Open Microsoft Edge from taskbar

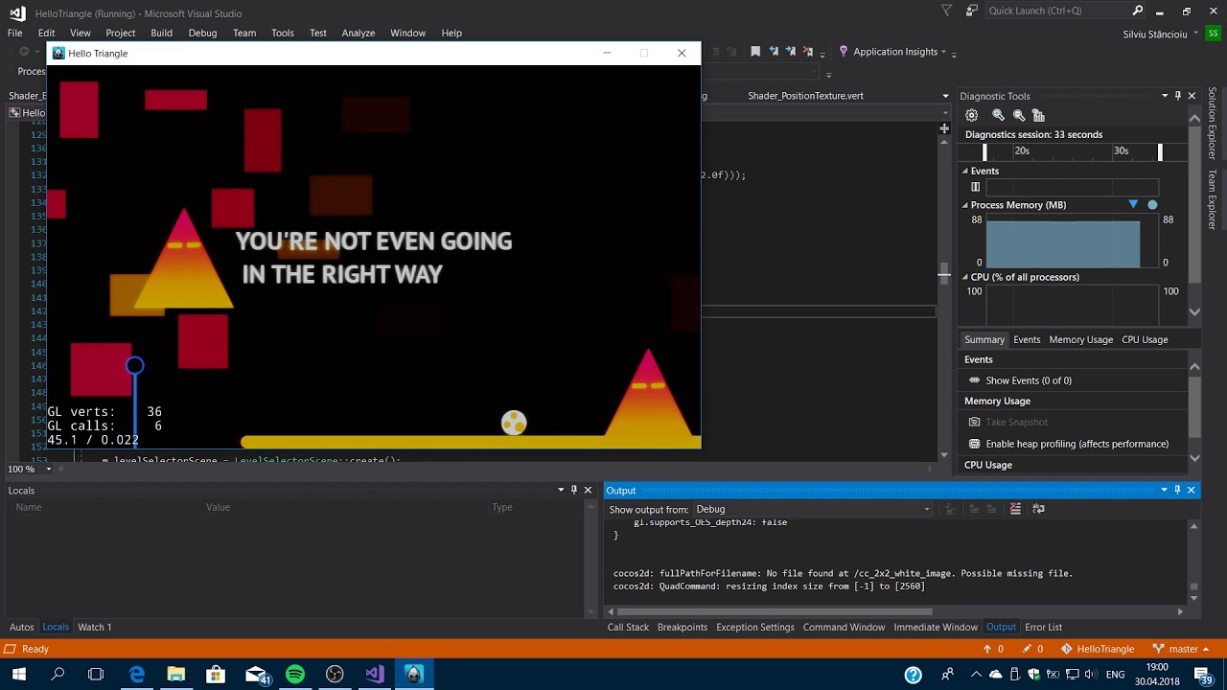(137, 675)
